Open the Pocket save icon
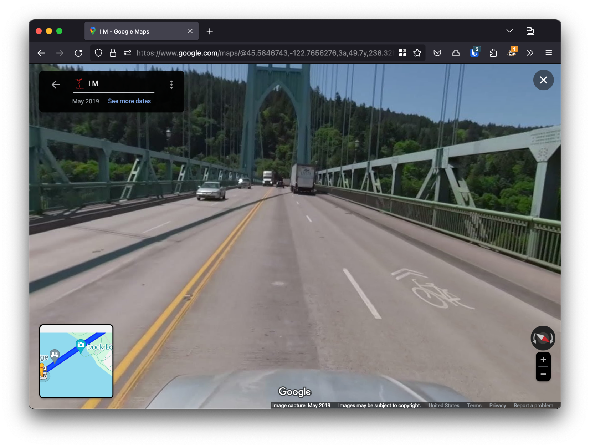 (437, 53)
